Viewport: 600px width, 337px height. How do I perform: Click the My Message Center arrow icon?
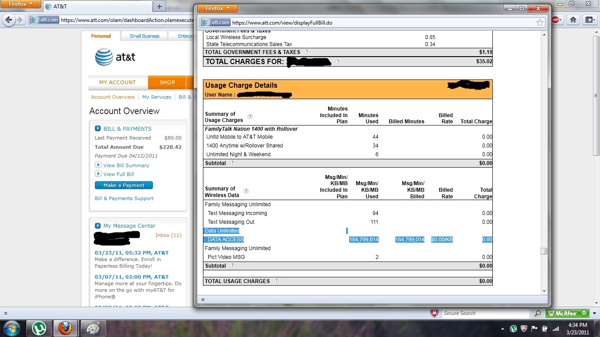pyautogui.click(x=98, y=226)
